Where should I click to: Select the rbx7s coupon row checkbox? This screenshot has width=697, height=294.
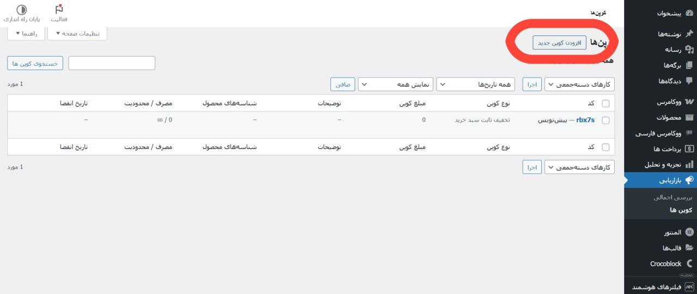(606, 121)
